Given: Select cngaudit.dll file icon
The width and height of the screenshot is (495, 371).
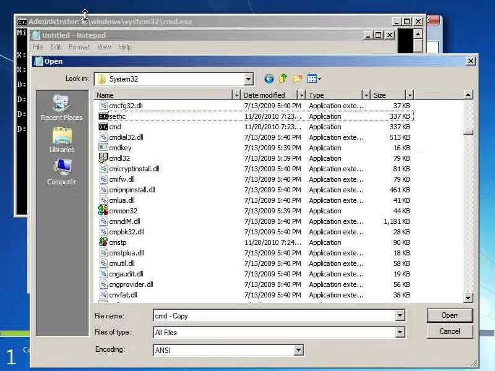Looking at the screenshot, I should pyautogui.click(x=103, y=273).
